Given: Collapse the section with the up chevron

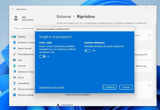Looking at the screenshot, I should tap(150, 86).
